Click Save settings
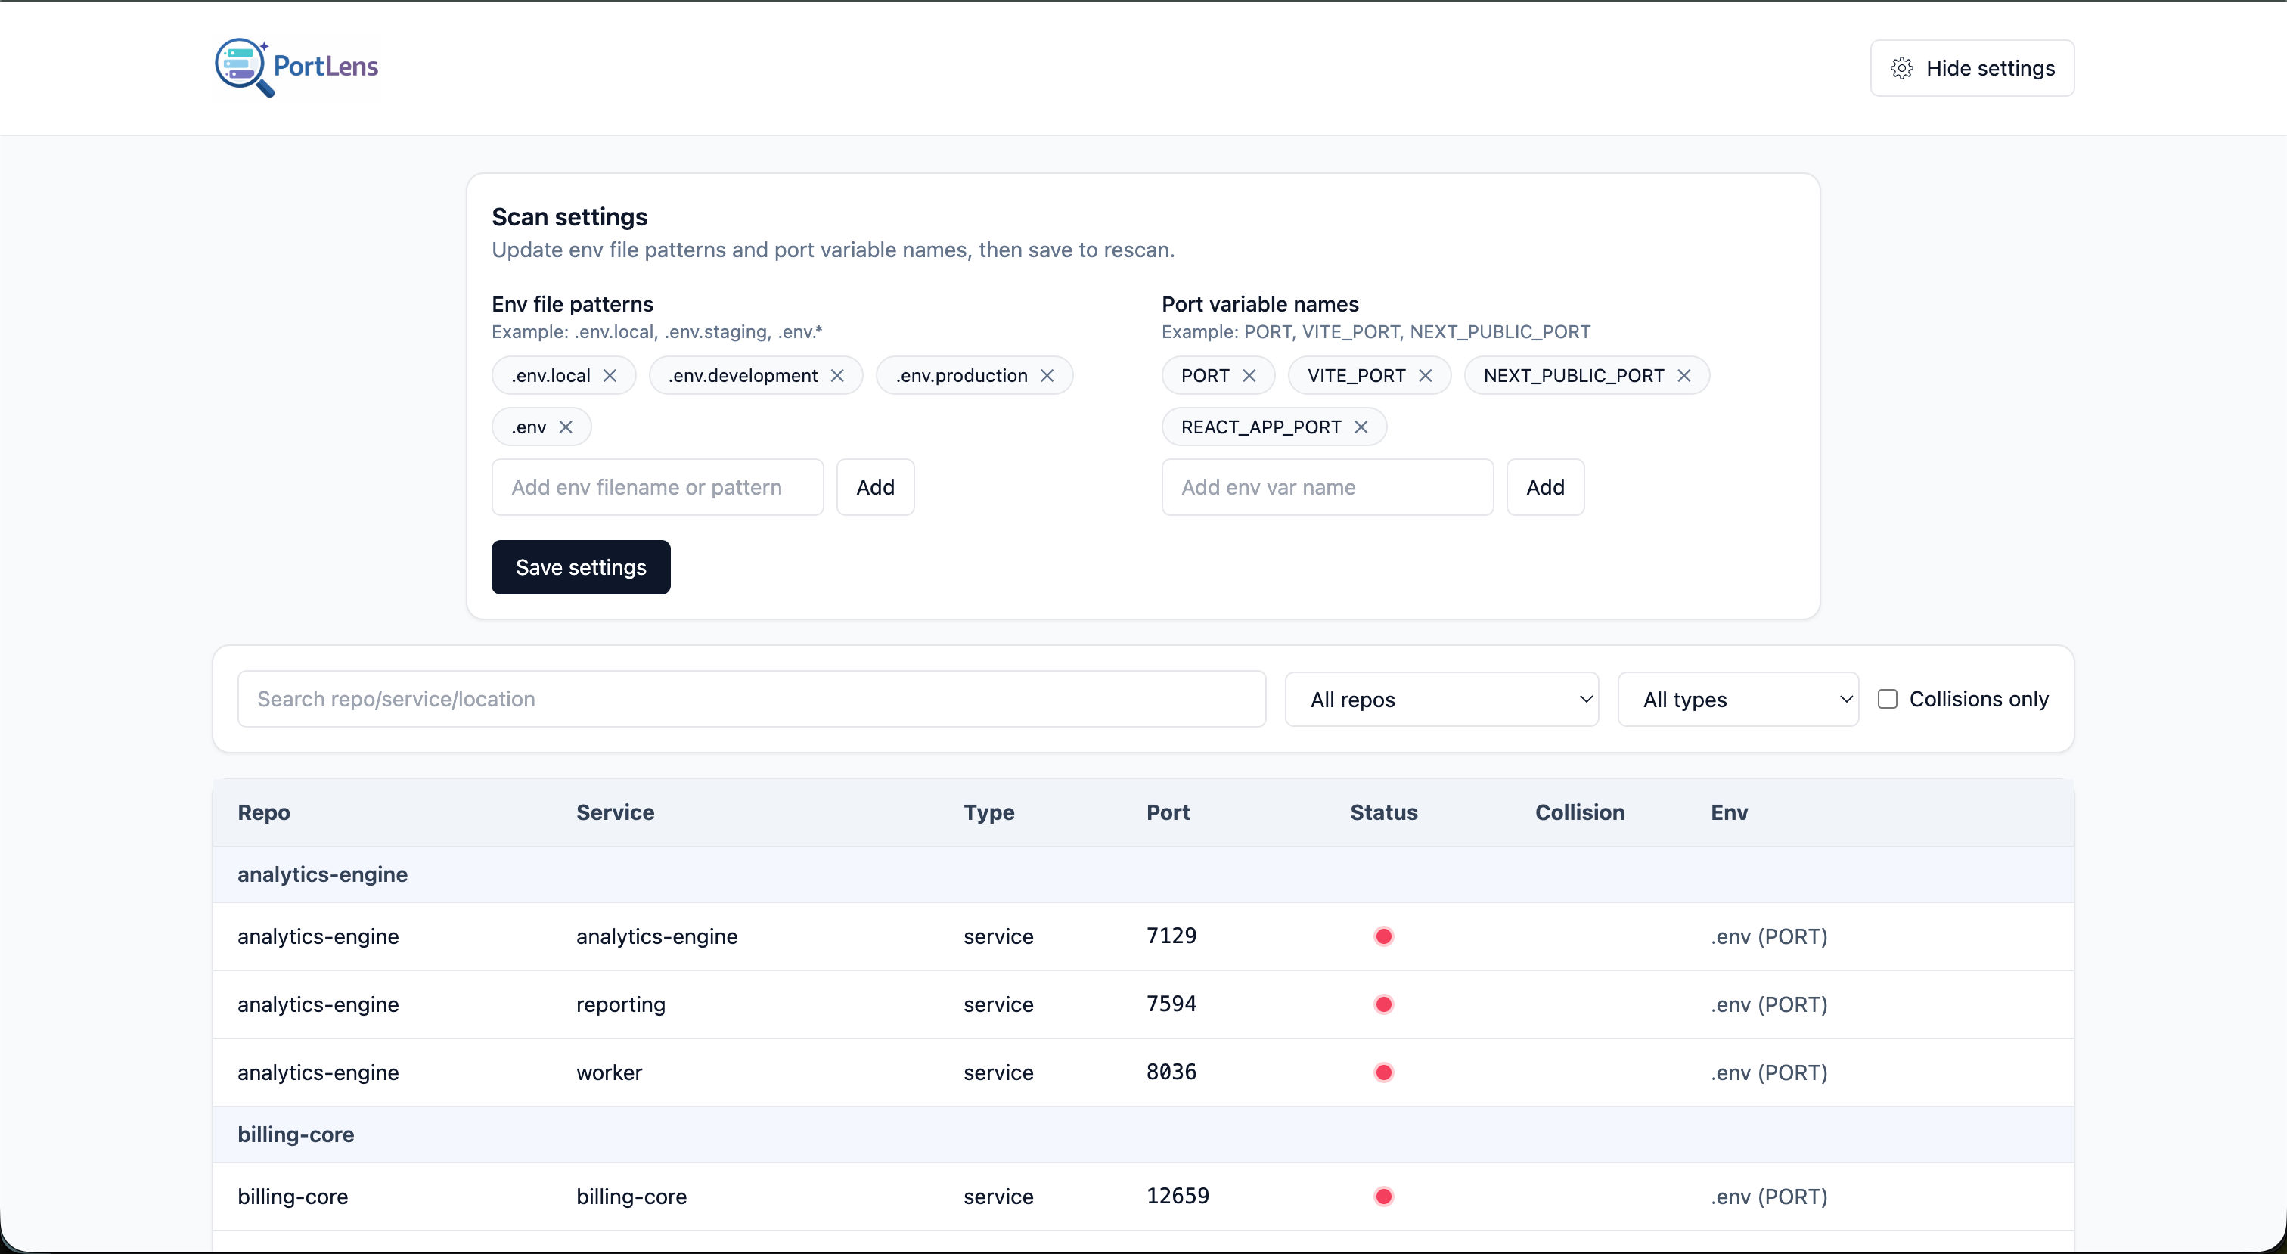Screen dimensions: 2287x1254 click(580, 566)
